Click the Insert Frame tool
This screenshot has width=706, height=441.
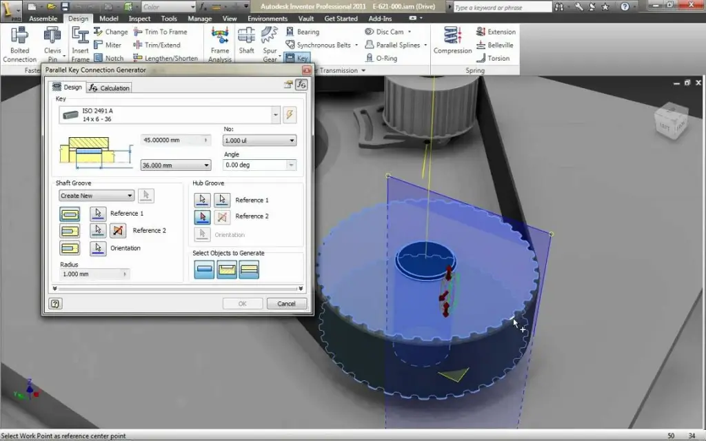[81, 43]
